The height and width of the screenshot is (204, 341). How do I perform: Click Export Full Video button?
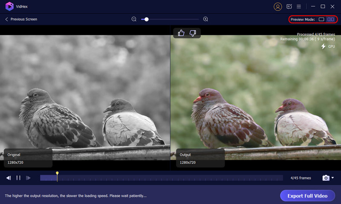click(x=306, y=196)
